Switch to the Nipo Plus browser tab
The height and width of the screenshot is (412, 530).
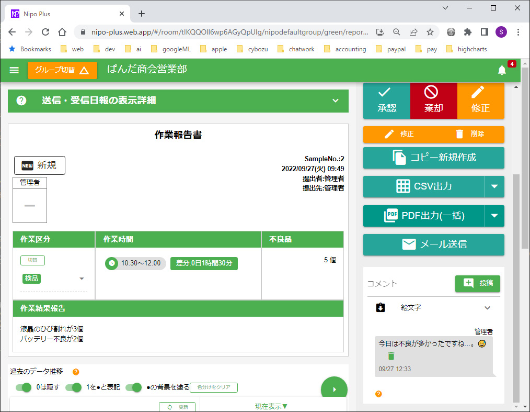click(68, 14)
